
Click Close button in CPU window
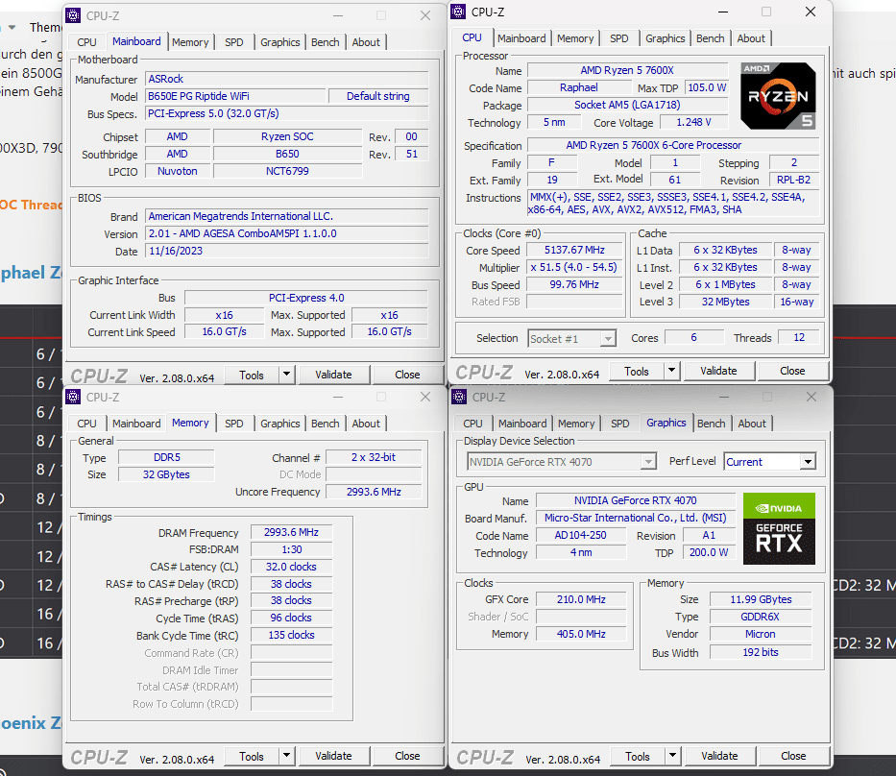click(x=792, y=371)
